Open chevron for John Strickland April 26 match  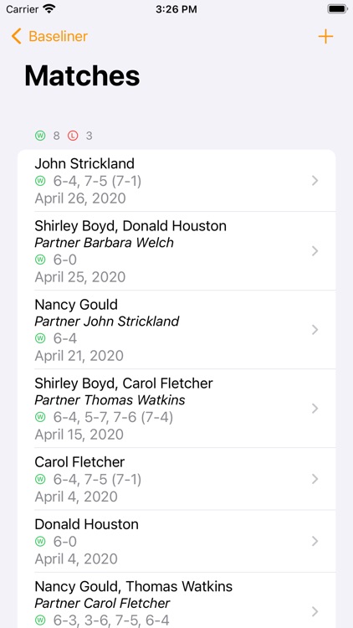(x=315, y=181)
